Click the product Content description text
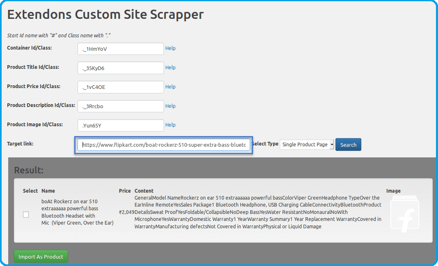Image resolution: width=438 pixels, height=266 pixels. click(x=258, y=212)
